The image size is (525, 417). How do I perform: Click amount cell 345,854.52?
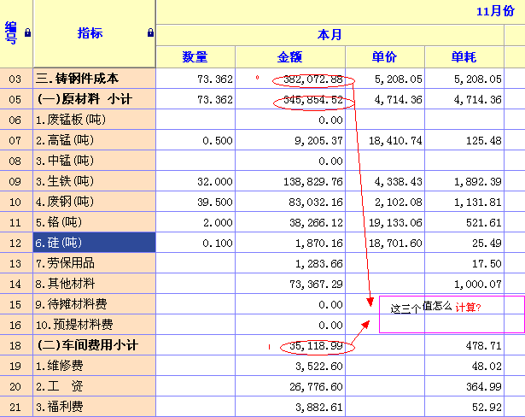290,100
